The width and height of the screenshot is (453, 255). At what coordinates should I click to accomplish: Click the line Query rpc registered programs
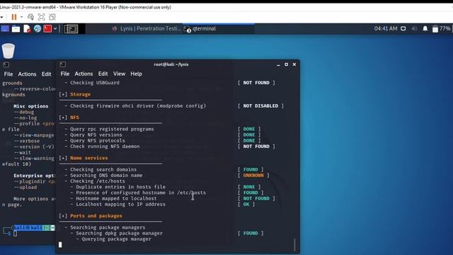pyautogui.click(x=112, y=129)
